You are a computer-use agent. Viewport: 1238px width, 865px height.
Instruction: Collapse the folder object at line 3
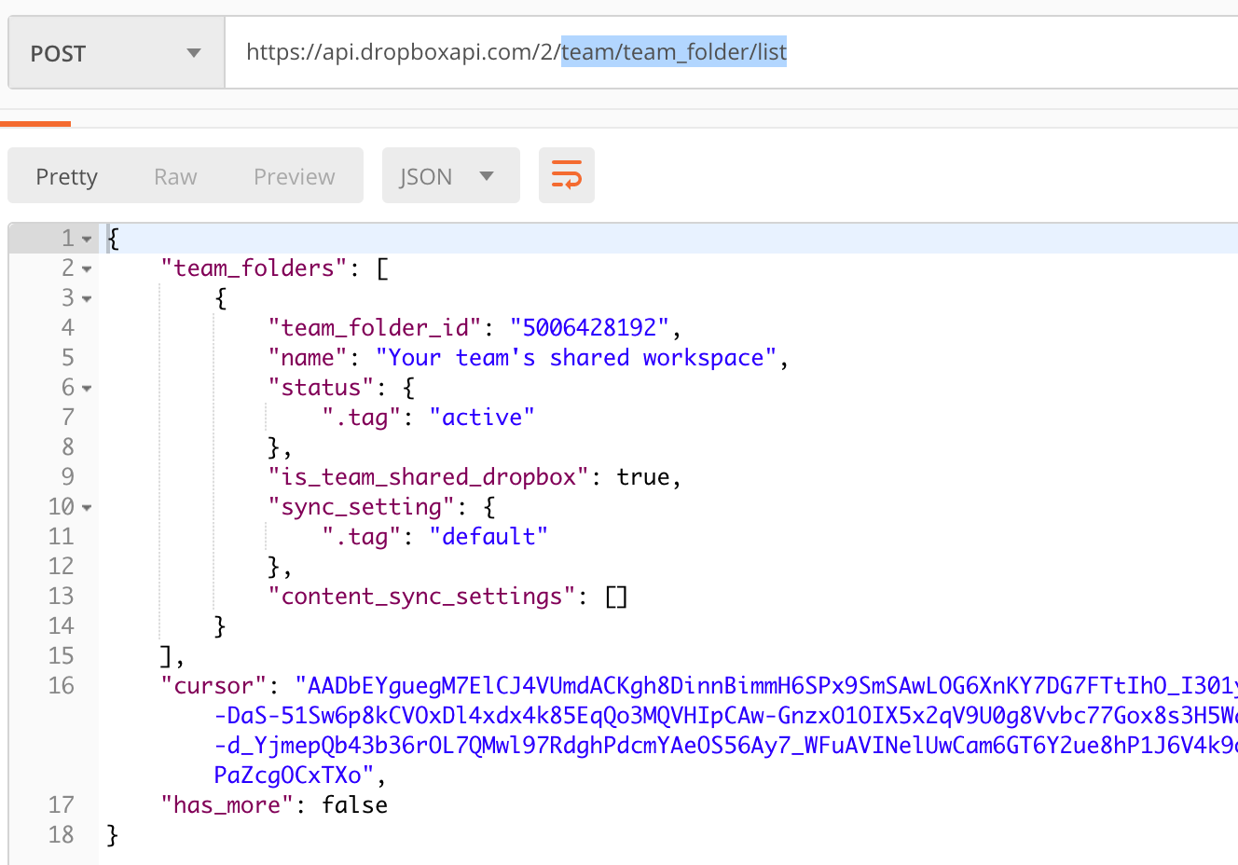click(x=87, y=299)
